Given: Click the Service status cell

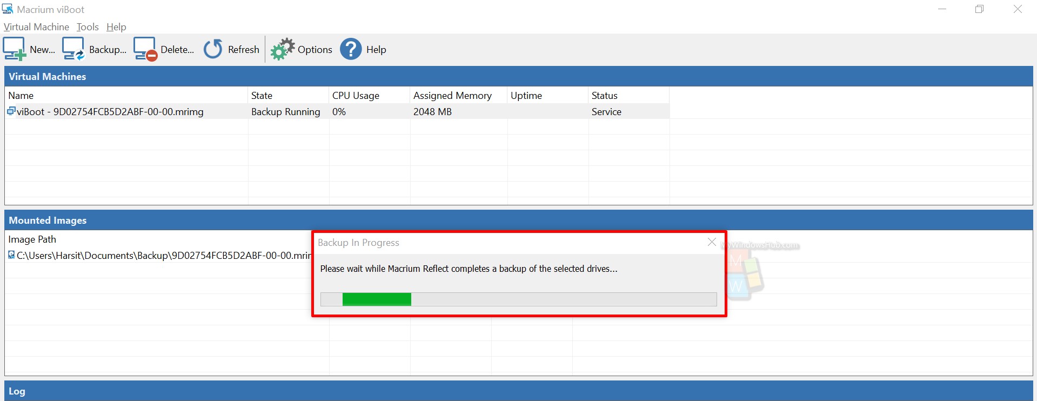Looking at the screenshot, I should [x=606, y=111].
